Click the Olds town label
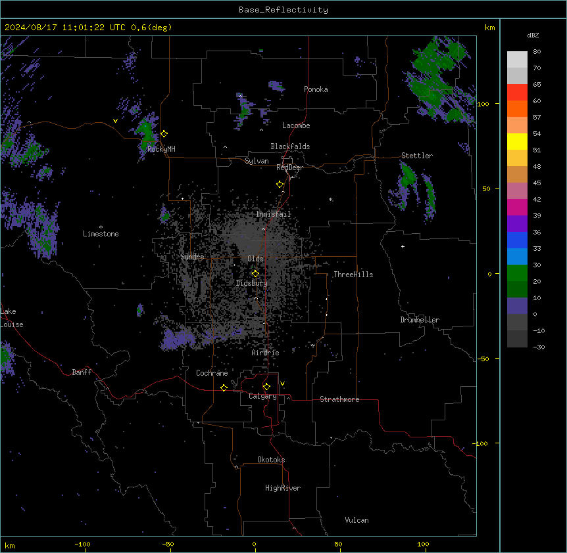567x553 pixels. point(255,259)
